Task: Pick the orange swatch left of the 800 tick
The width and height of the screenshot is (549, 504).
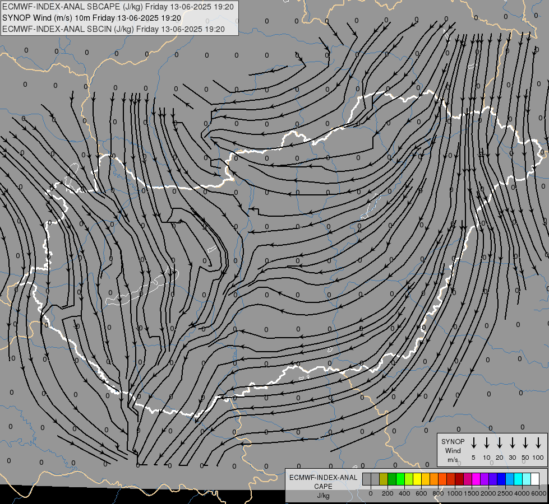Action: pos(434,479)
